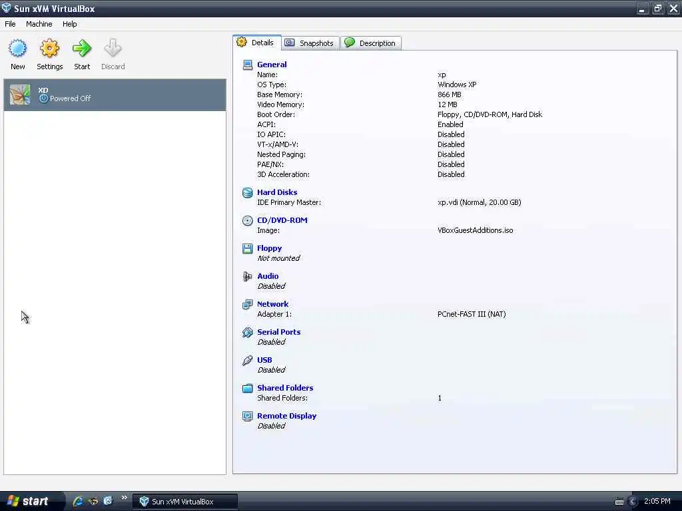
Task: Click Sun xVM VirtualBox taskbar button
Action: click(185, 502)
